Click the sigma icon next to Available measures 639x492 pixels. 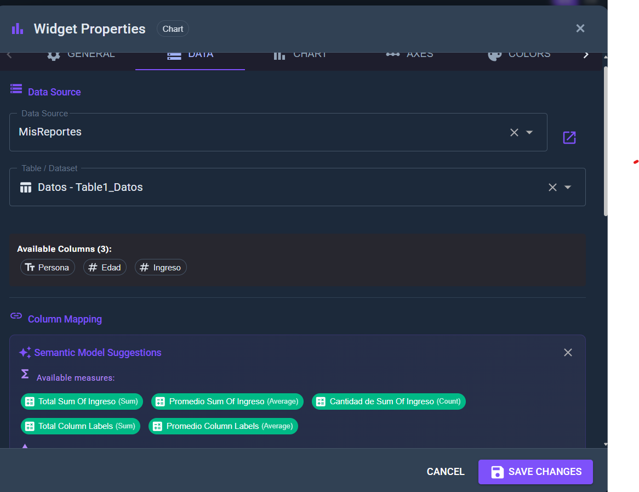coord(24,374)
